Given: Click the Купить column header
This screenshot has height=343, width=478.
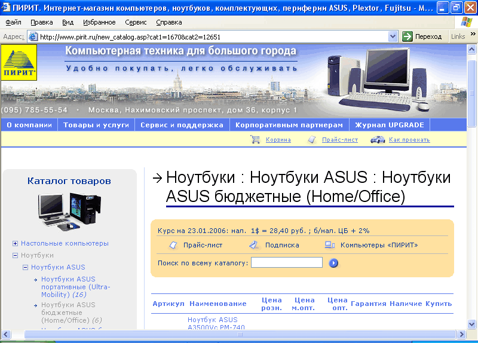Looking at the screenshot, I should click(x=439, y=304).
